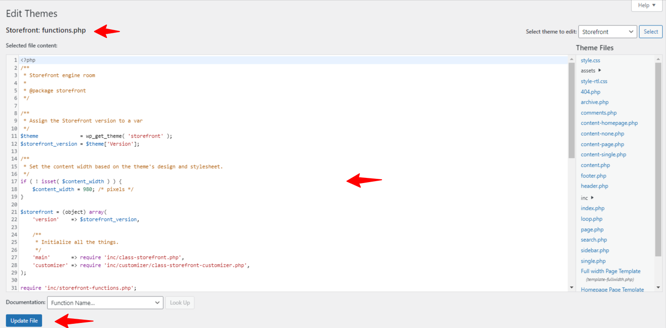Select footer.php from theme files list
Viewport: 666px width, 328px height.
click(x=593, y=176)
